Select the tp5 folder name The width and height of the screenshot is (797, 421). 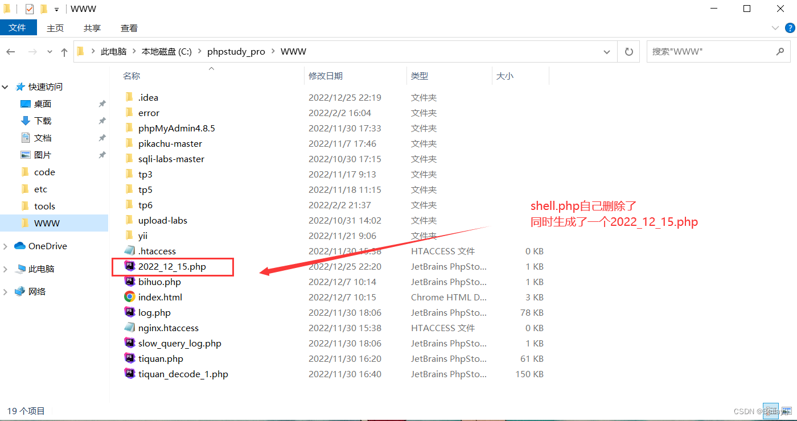pos(145,189)
